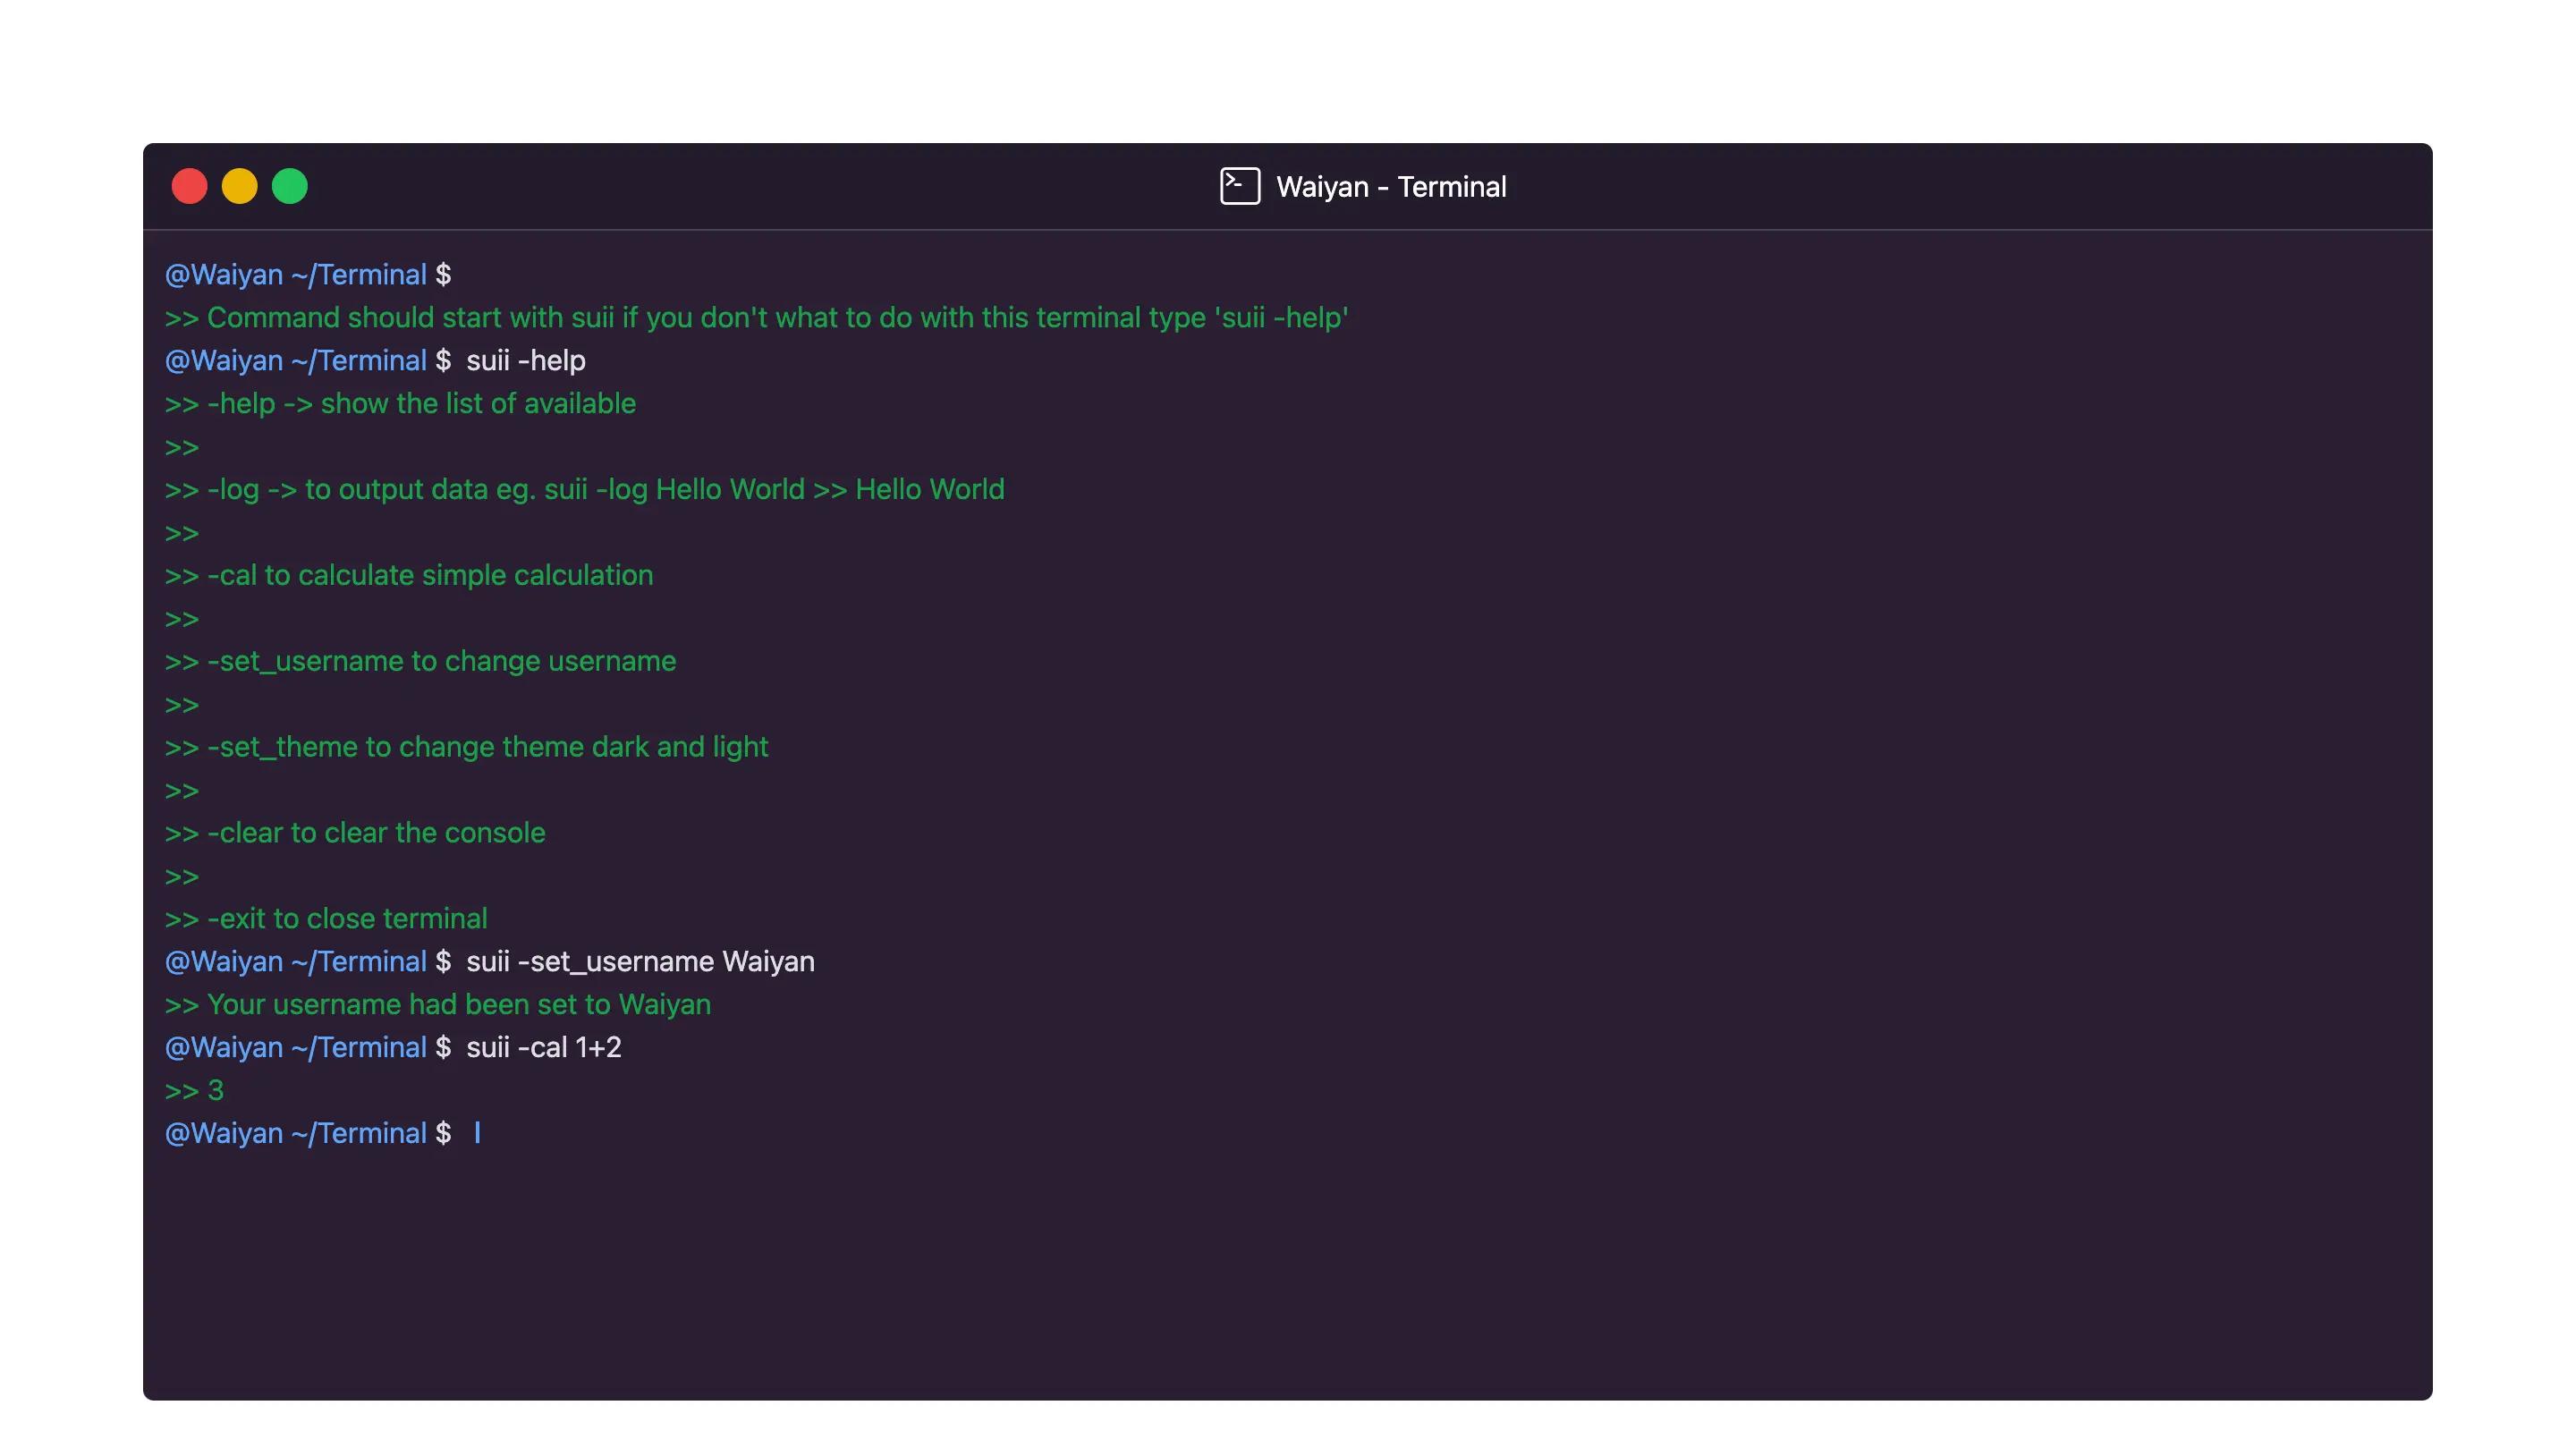Click '-exit to close terminal' line
Screen dimensions: 2576x1456
326,919
